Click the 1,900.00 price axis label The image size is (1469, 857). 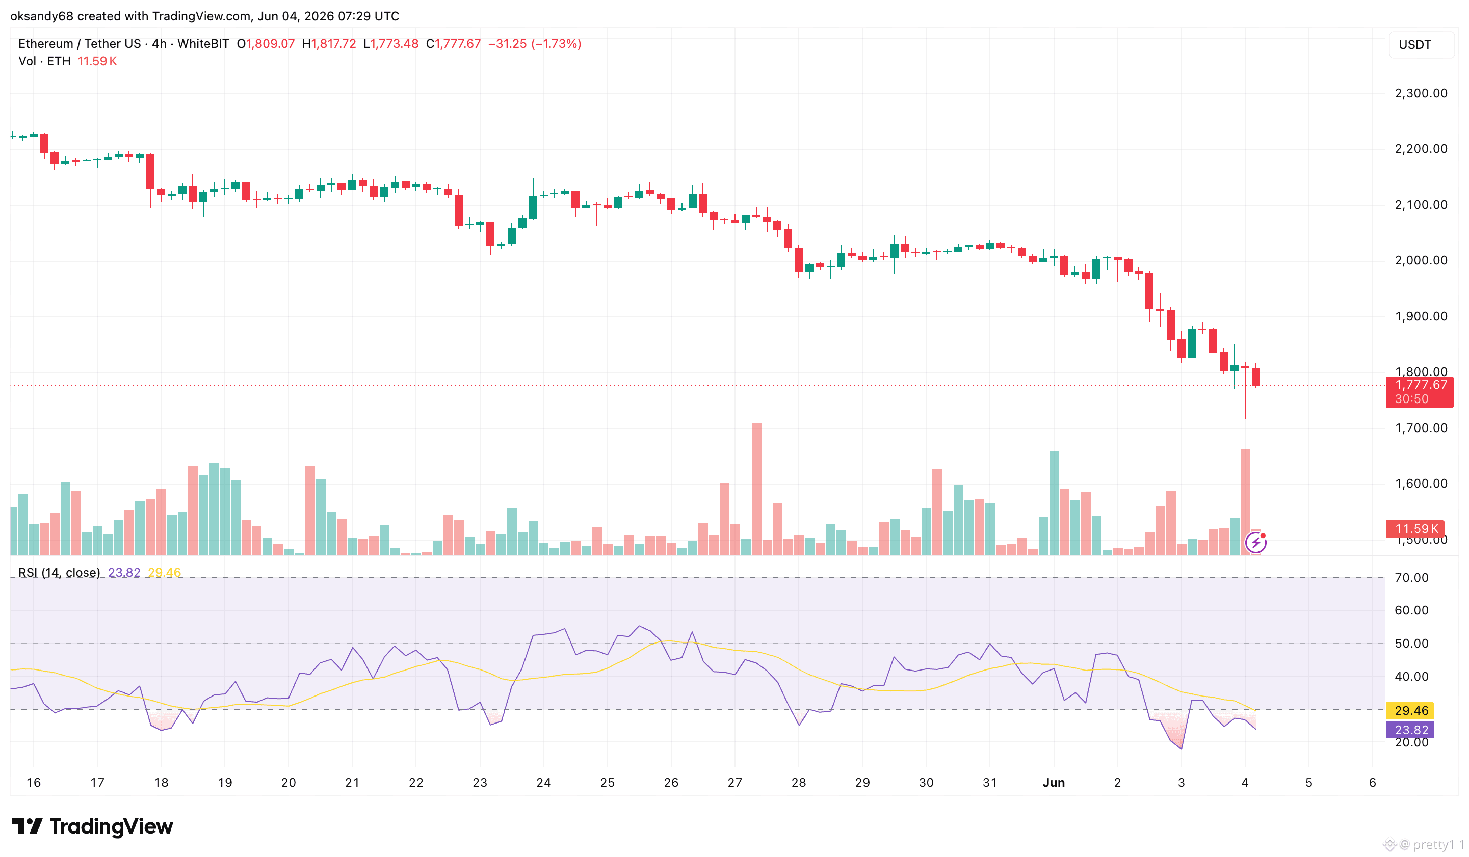point(1421,316)
